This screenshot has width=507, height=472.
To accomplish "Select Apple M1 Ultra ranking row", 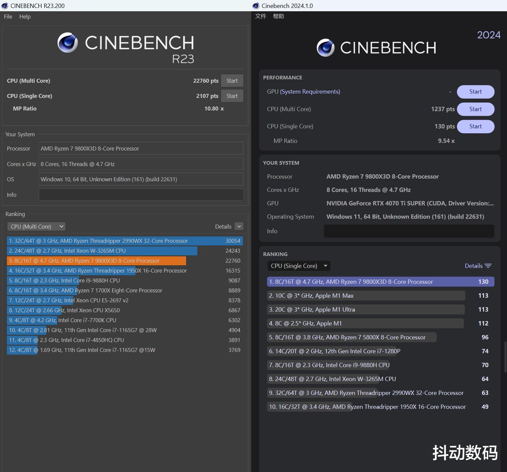I will [x=381, y=310].
